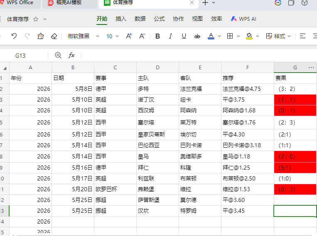Switch to the 数据 ribbon tab

tap(140, 19)
